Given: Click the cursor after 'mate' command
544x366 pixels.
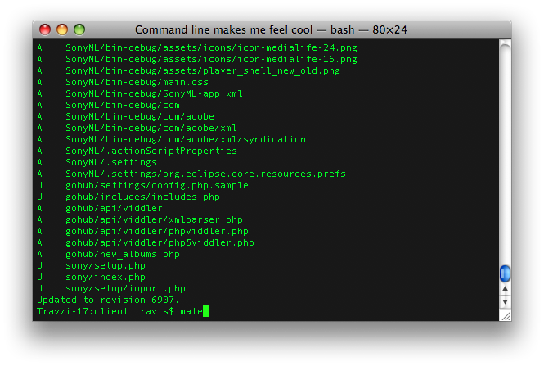Looking at the screenshot, I should tap(205, 311).
